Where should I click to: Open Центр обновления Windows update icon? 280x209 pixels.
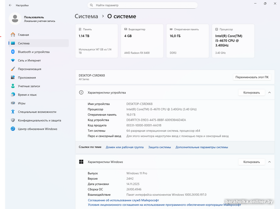coord(13,129)
